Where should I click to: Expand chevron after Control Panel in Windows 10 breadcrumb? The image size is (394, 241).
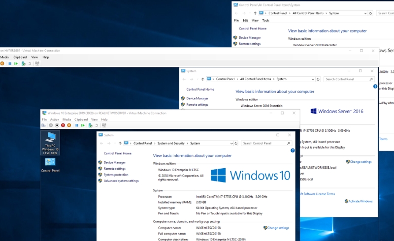(x=155, y=143)
